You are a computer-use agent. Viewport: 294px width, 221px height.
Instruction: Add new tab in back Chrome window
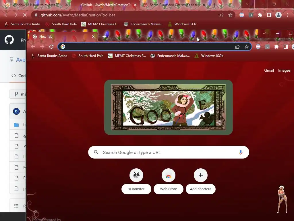(x=215, y=5)
